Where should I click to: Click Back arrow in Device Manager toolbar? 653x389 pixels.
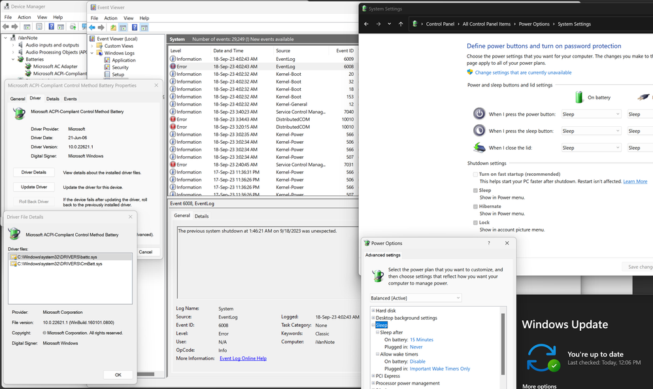tap(6, 27)
